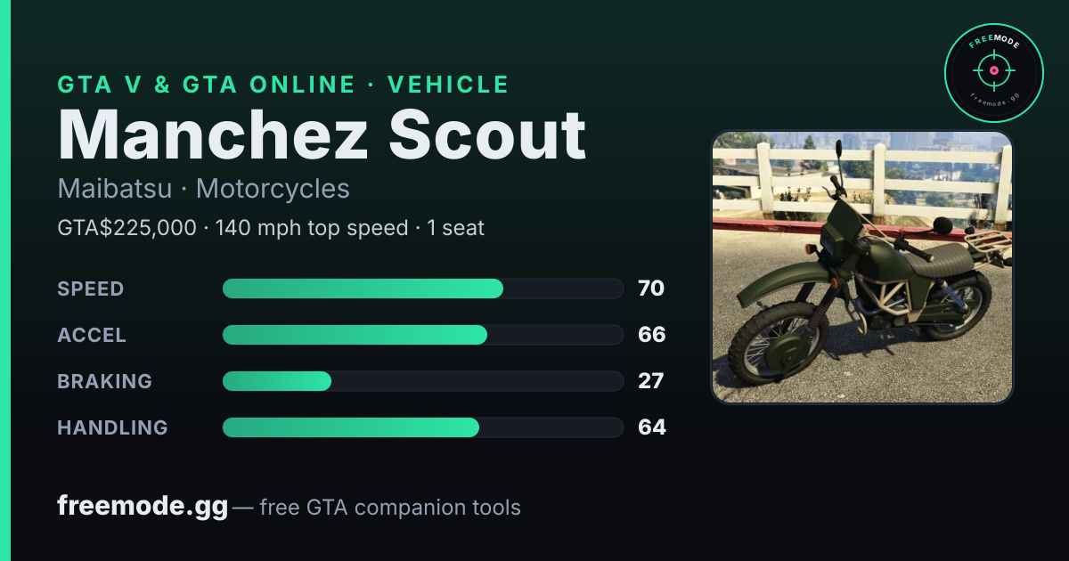The height and width of the screenshot is (561, 1069).
Task: Click the HANDLING label
Action: tap(112, 427)
